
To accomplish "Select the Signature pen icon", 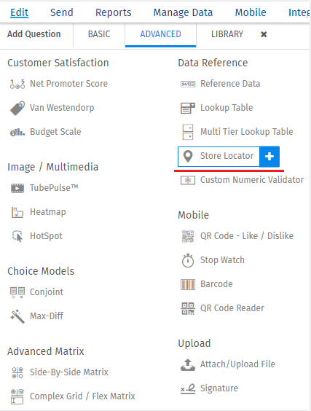I will click(188, 388).
